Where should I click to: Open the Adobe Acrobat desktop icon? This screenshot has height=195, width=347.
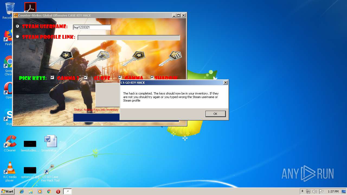coord(30,7)
